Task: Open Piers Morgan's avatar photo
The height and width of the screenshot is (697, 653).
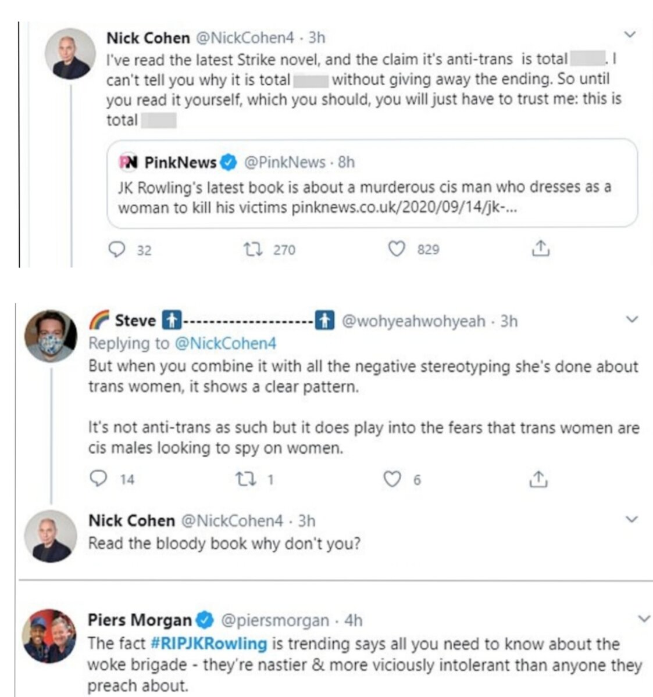Action: (x=50, y=635)
